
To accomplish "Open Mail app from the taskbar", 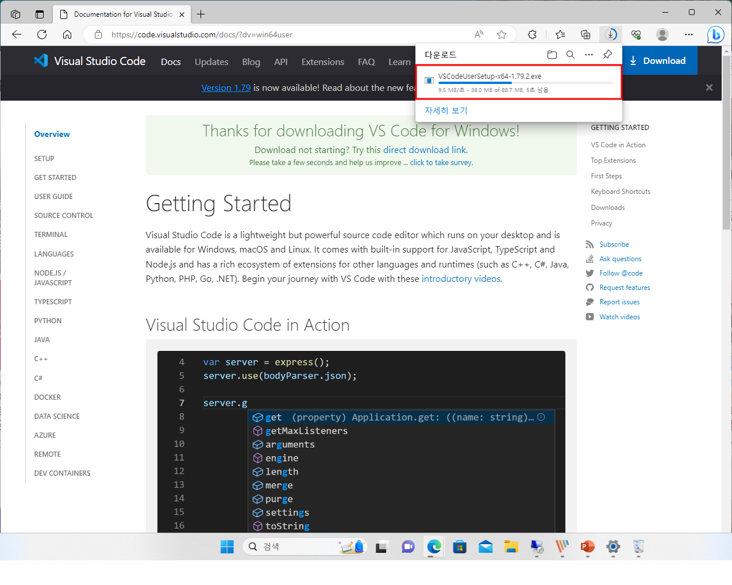I will pyautogui.click(x=486, y=546).
